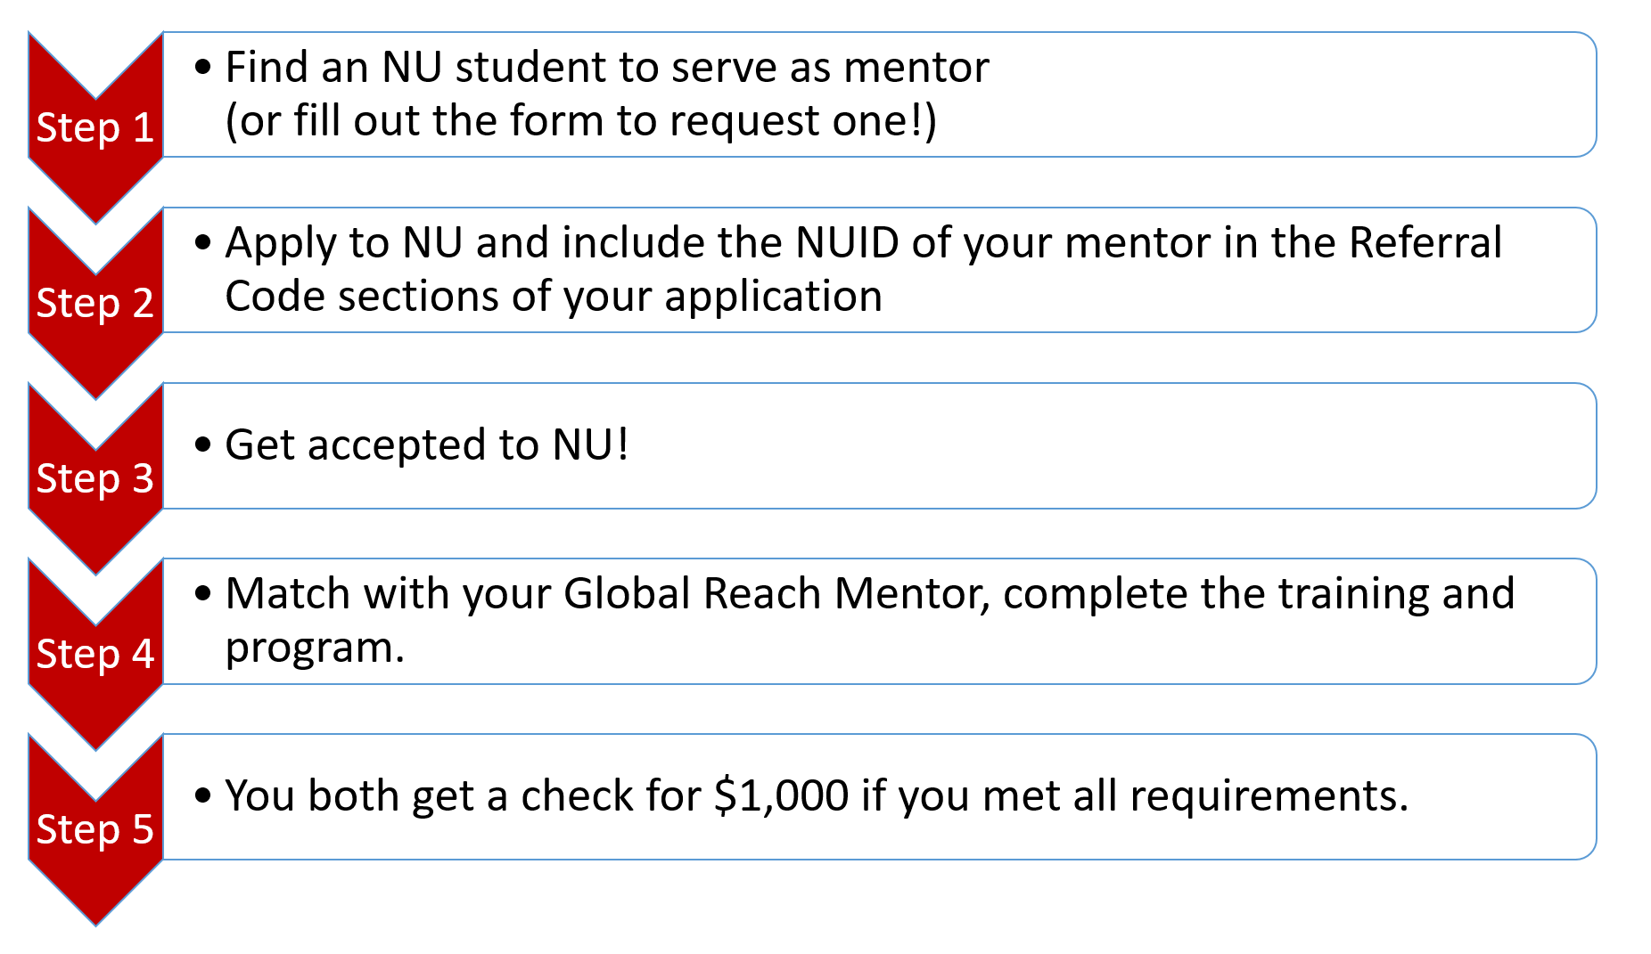Click the red Step 1 chevron
This screenshot has width=1651, height=954.
tap(95, 127)
